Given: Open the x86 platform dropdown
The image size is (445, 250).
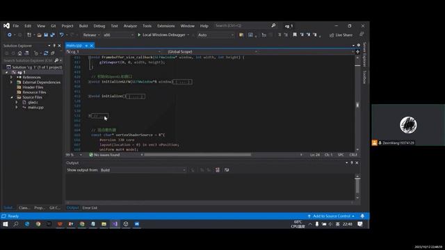Looking at the screenshot, I should coord(118,35).
